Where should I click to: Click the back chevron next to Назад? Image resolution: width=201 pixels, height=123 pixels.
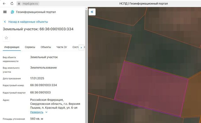(5, 22)
